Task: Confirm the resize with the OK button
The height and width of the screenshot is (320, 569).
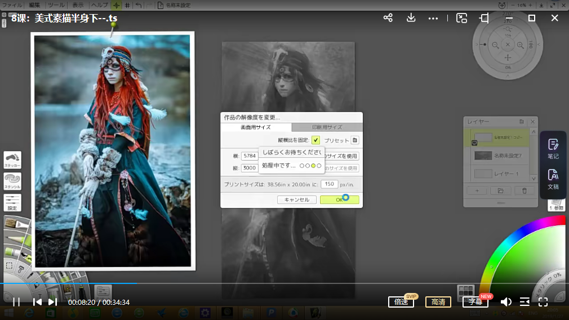Action: (x=339, y=199)
